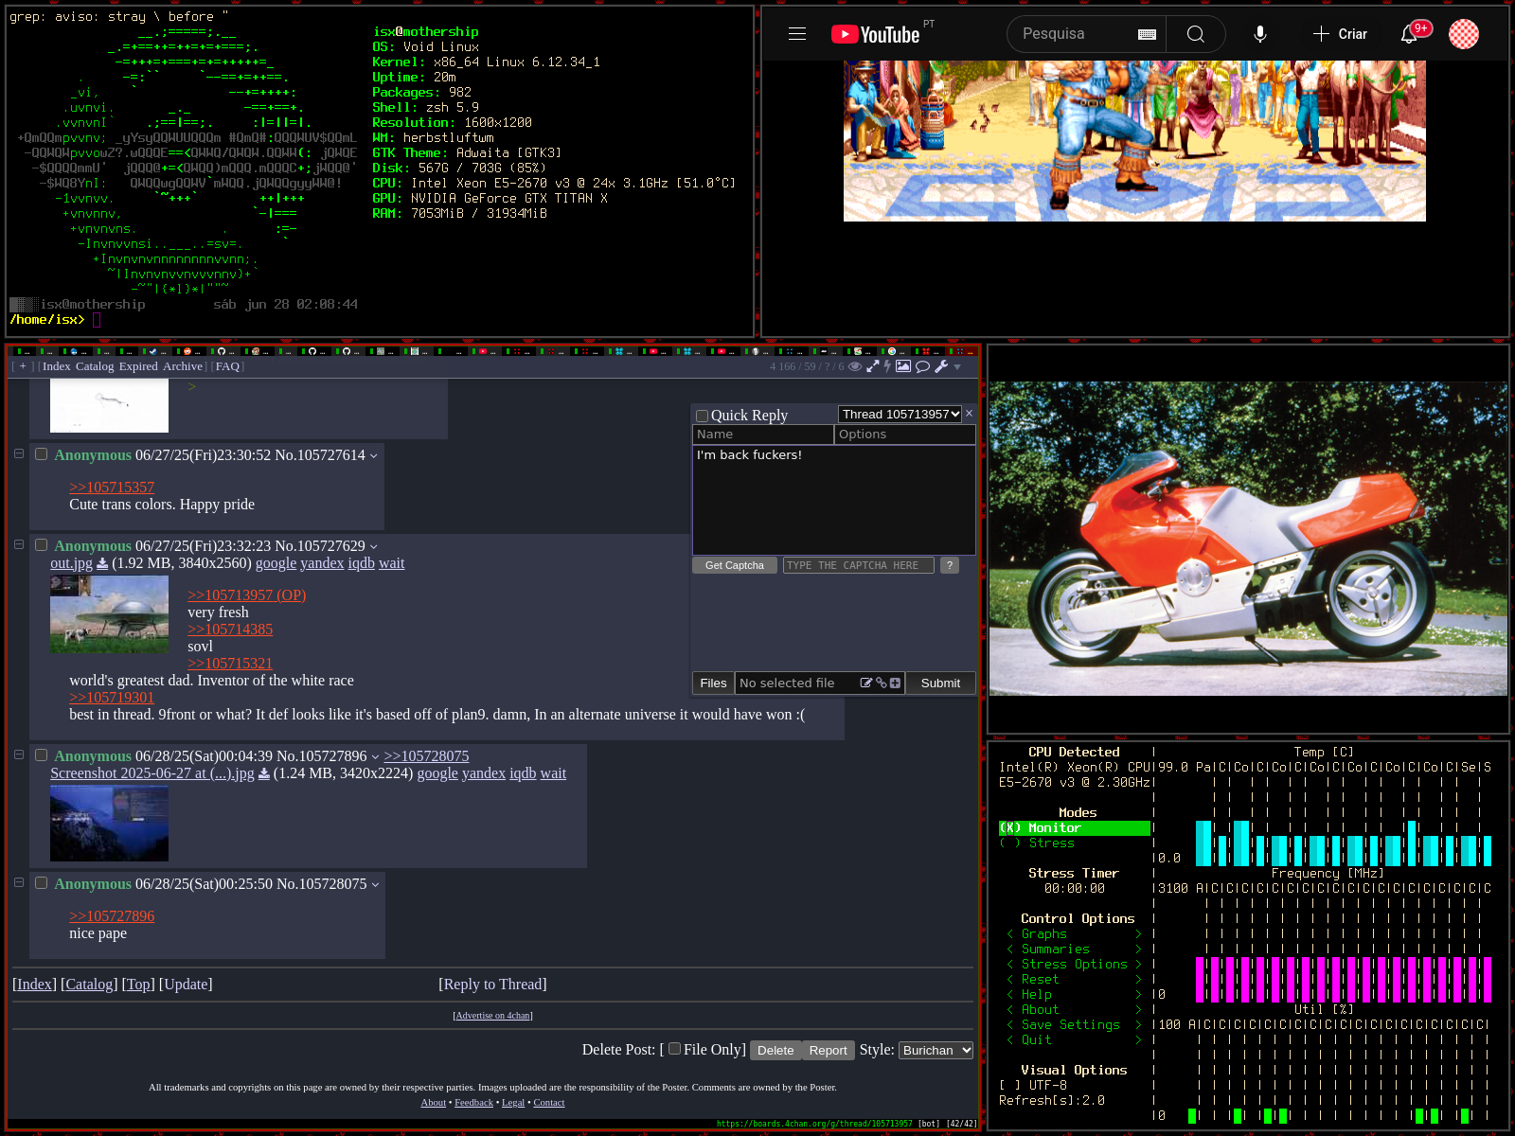The image size is (1515, 1136).
Task: Click the Files button in Quick Reply
Action: (713, 683)
